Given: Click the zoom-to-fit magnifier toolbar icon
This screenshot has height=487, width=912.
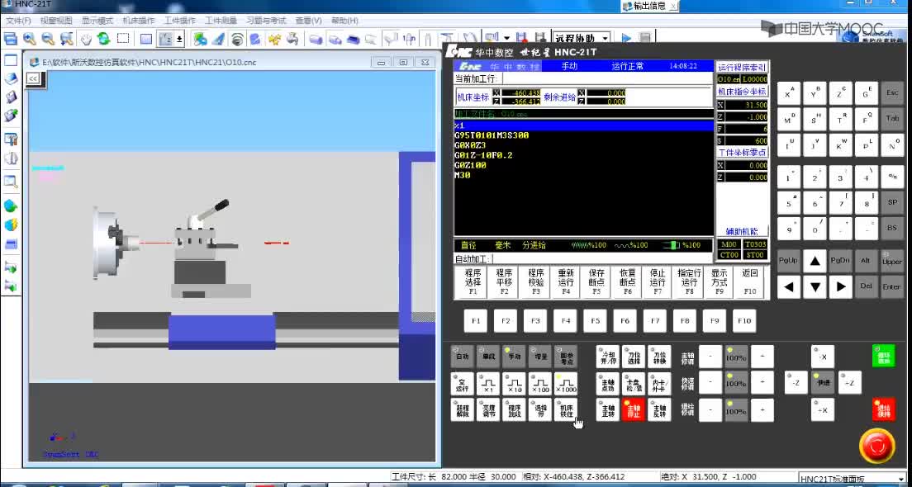Looking at the screenshot, I should point(67,39).
